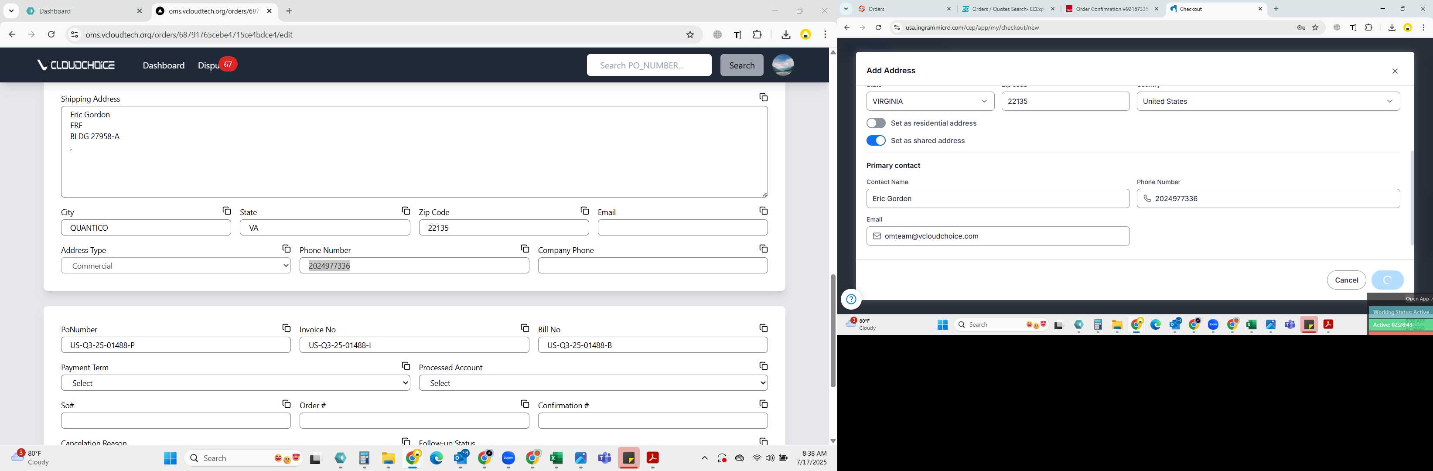Click the Zip Code field in Add Address

(1065, 101)
